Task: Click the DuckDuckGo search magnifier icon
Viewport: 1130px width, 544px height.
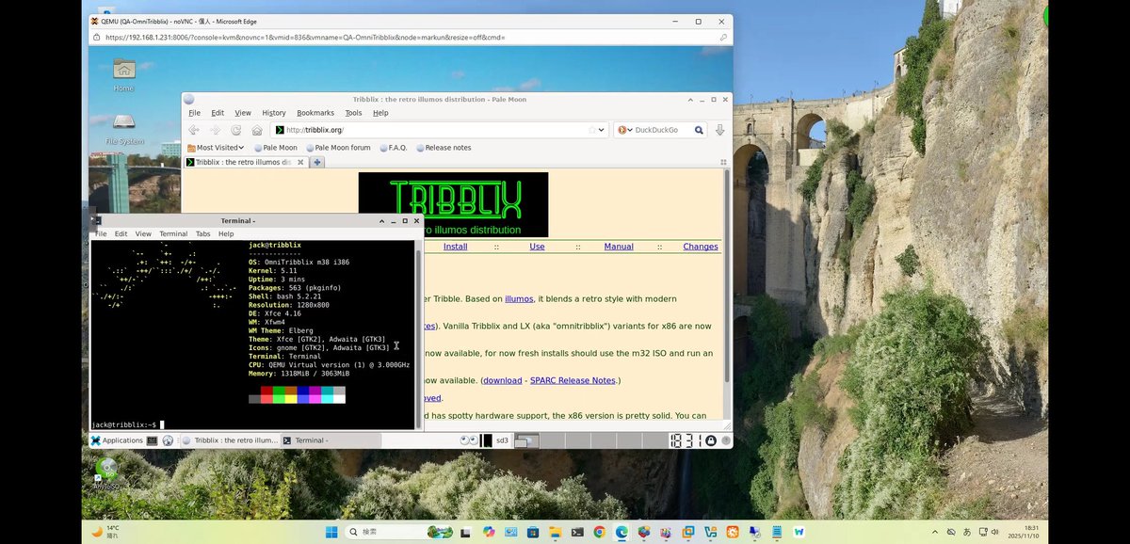Action: [699, 130]
